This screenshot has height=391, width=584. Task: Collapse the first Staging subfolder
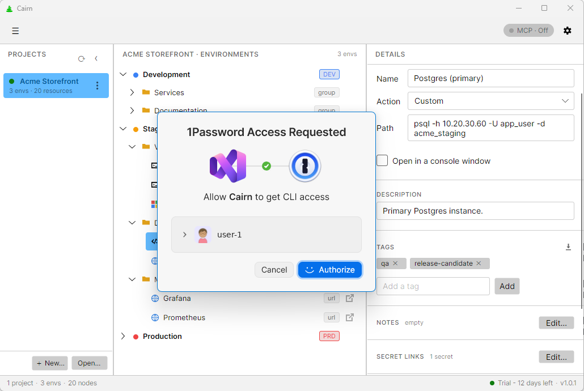click(x=132, y=147)
